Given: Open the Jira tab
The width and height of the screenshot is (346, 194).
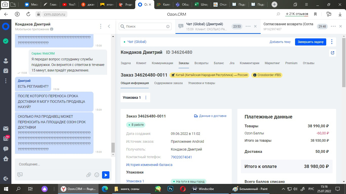Looking at the screenshot, I should tap(232, 63).
